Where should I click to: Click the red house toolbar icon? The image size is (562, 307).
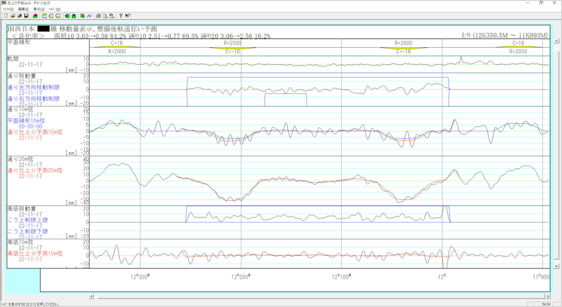[x=36, y=16]
